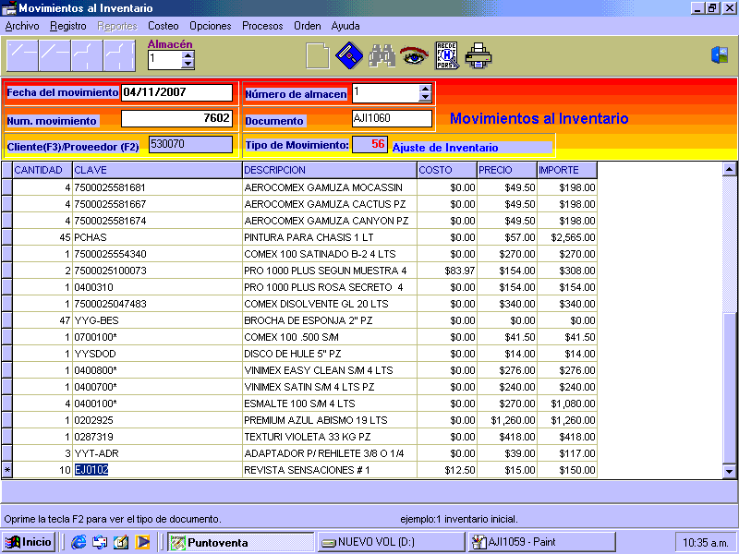739x554 pixels.
Task: Click the blue diskette save icon
Action: click(347, 56)
